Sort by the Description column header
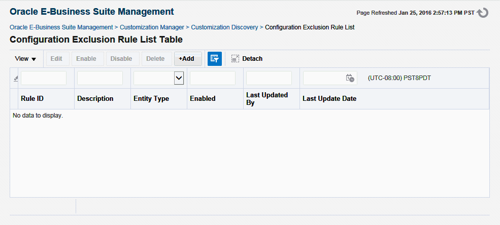This screenshot has height=225, width=500. coord(103,99)
